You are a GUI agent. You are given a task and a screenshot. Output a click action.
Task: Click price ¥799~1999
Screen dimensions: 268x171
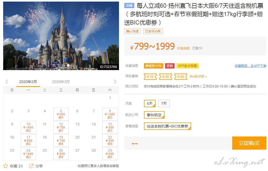(152, 46)
